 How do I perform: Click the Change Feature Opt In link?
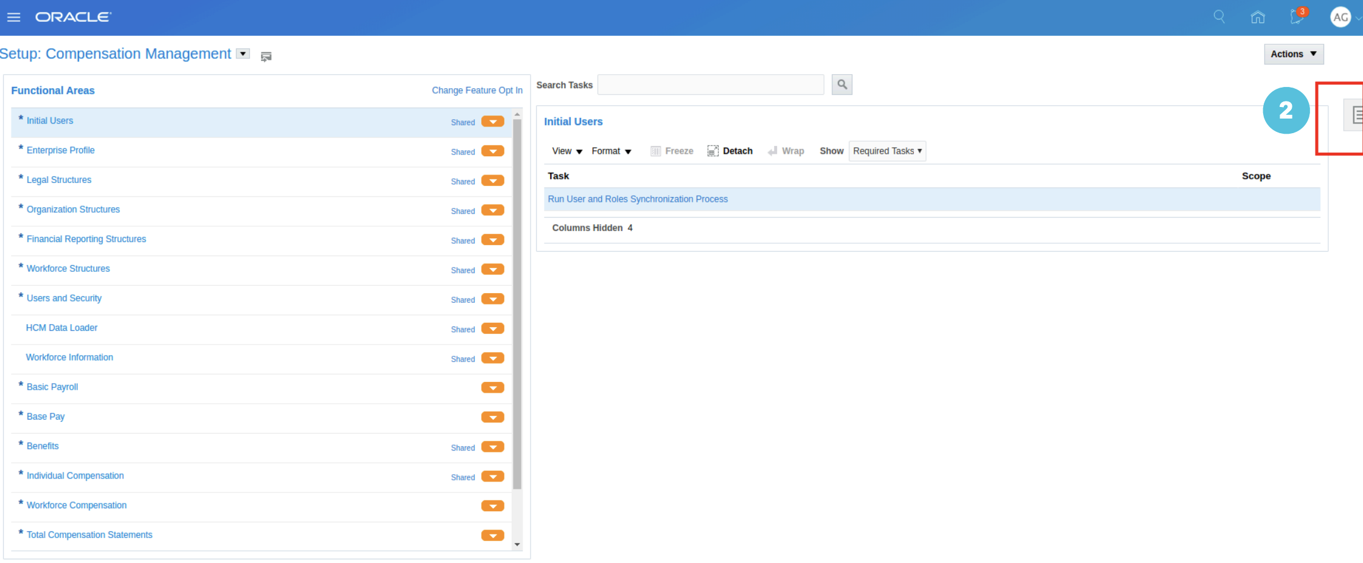point(477,90)
